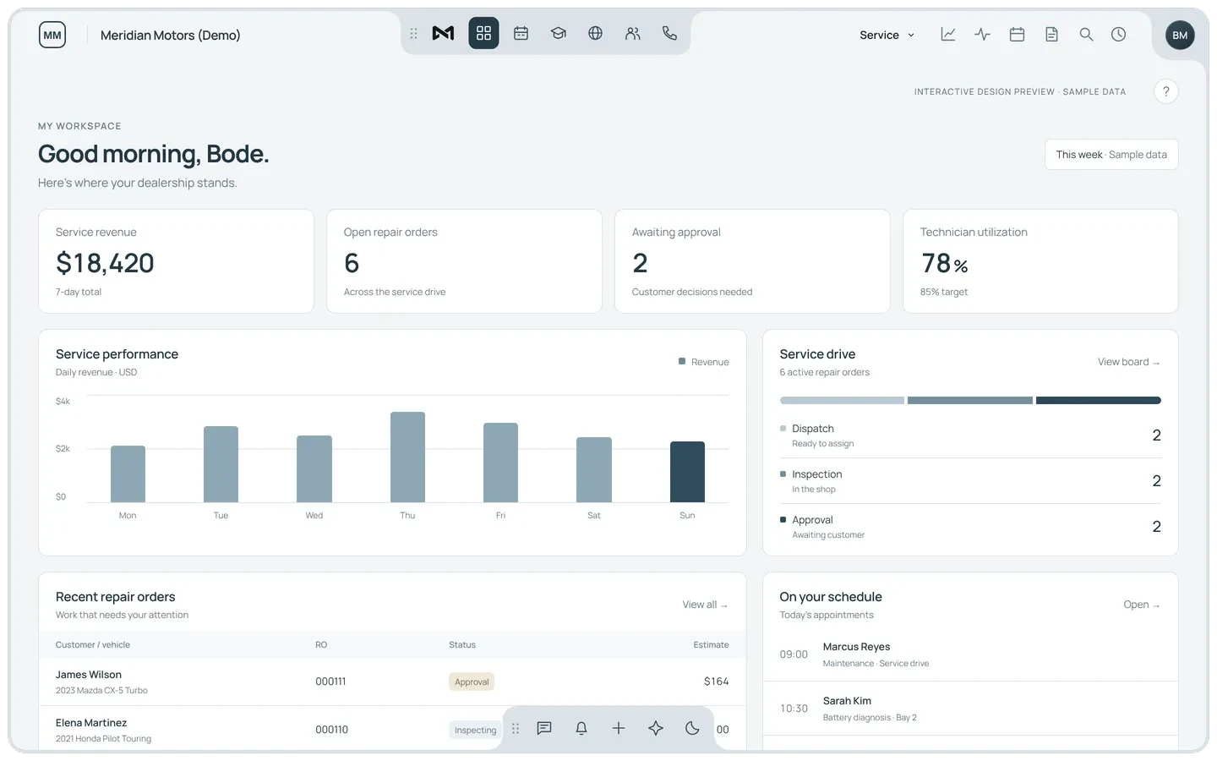Click the Approval status badge
The width and height of the screenshot is (1217, 761).
point(472,682)
